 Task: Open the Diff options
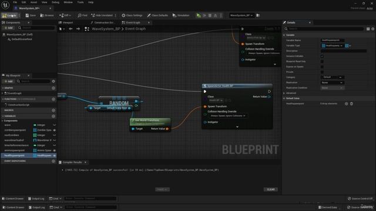(x=65, y=16)
